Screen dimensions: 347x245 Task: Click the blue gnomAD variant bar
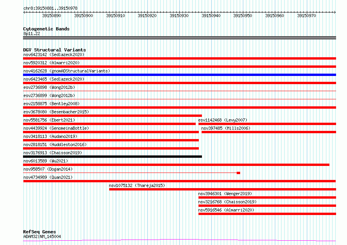coord(179,75)
